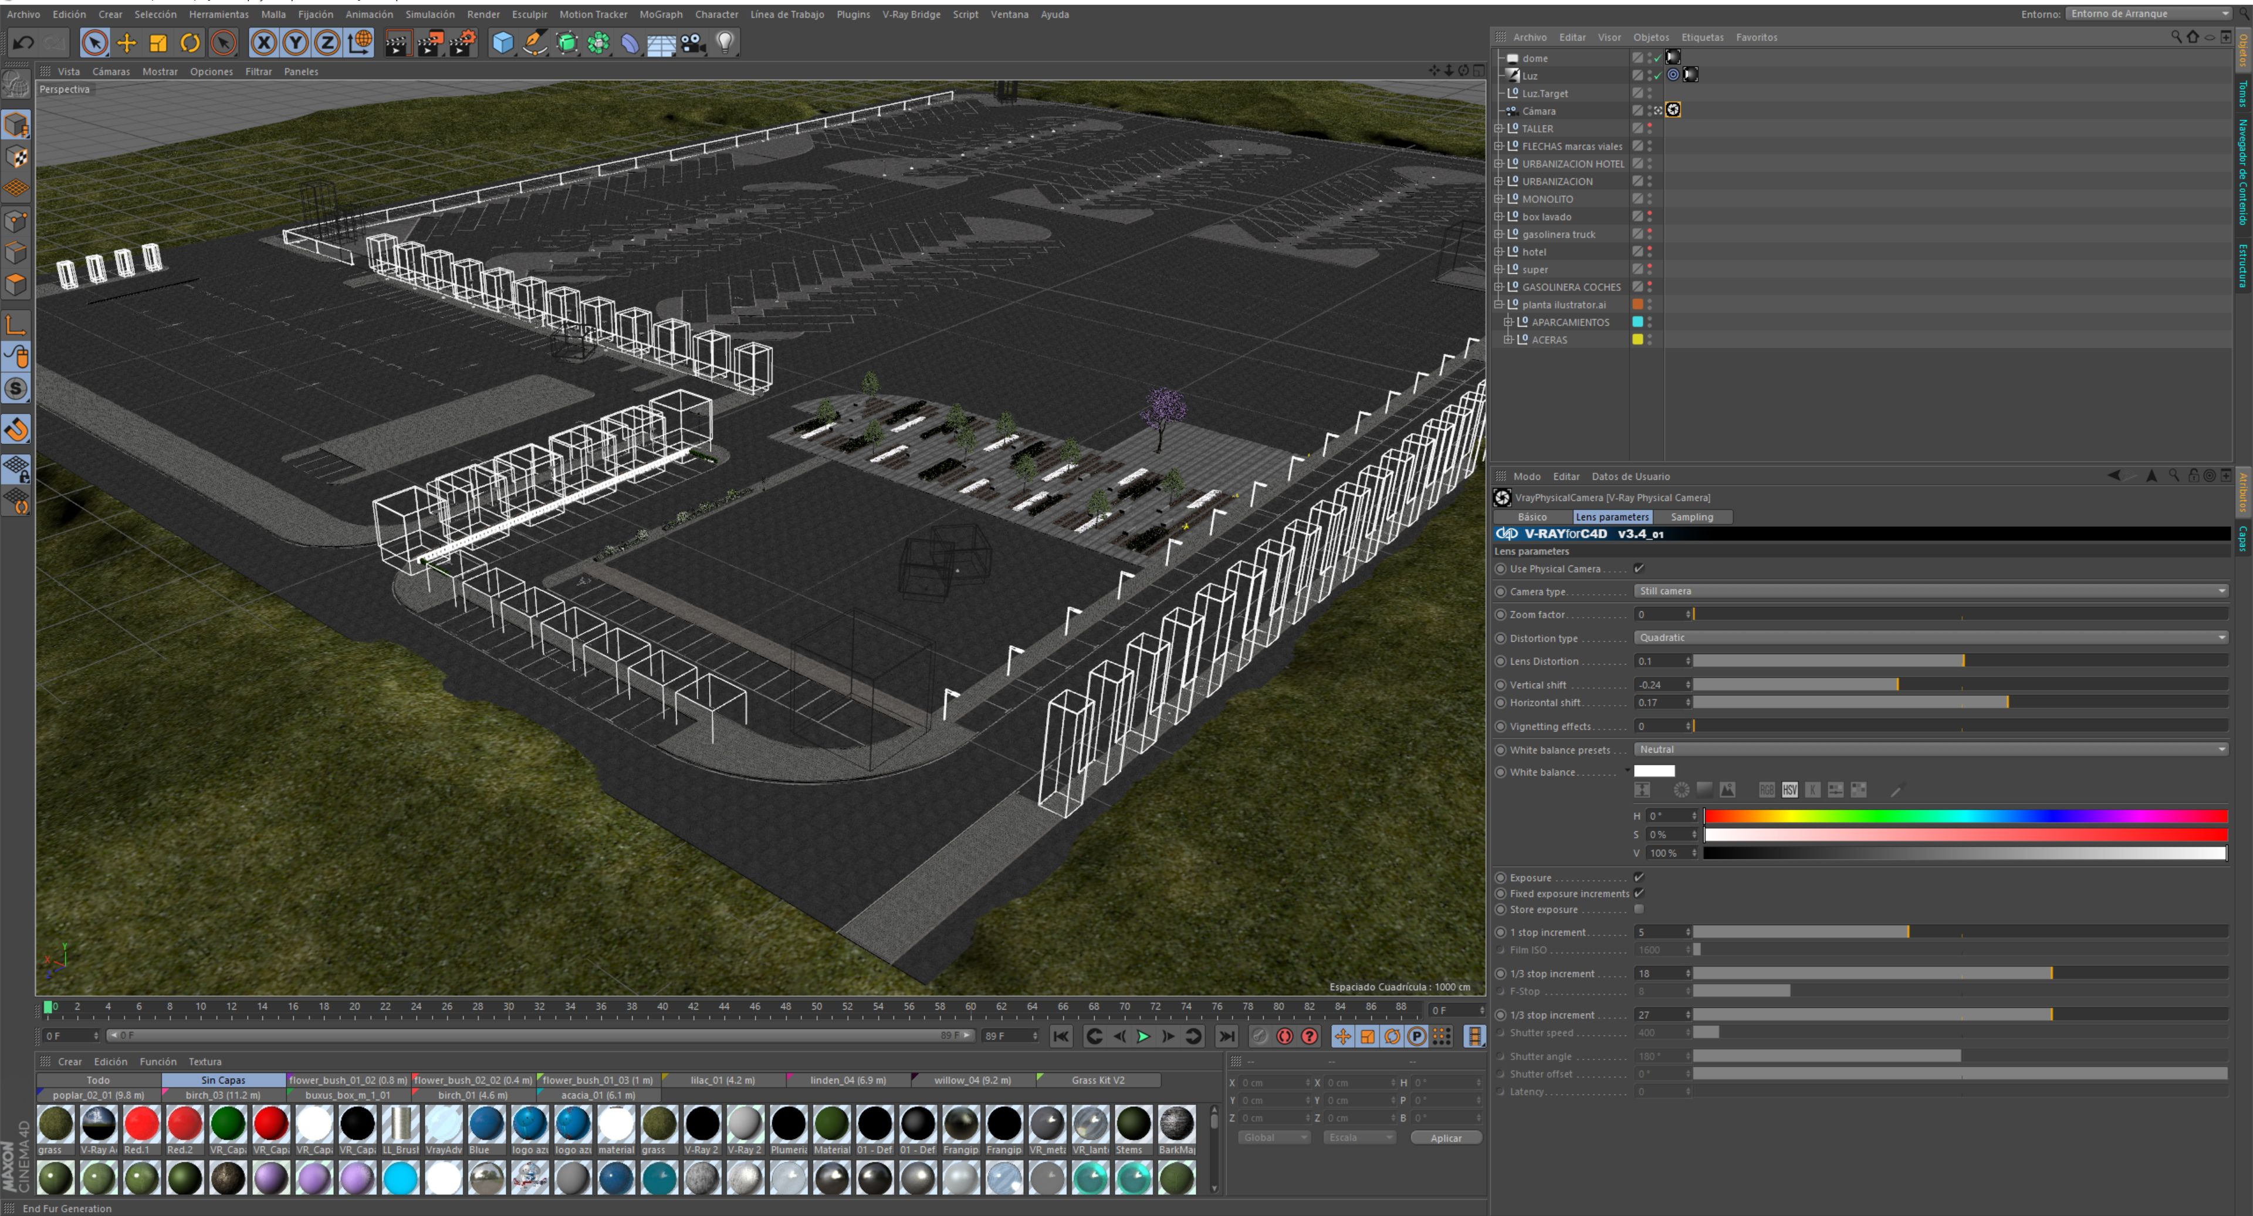Select Grass Kit V2 material layer
The image size is (2253, 1216).
pos(1098,1080)
